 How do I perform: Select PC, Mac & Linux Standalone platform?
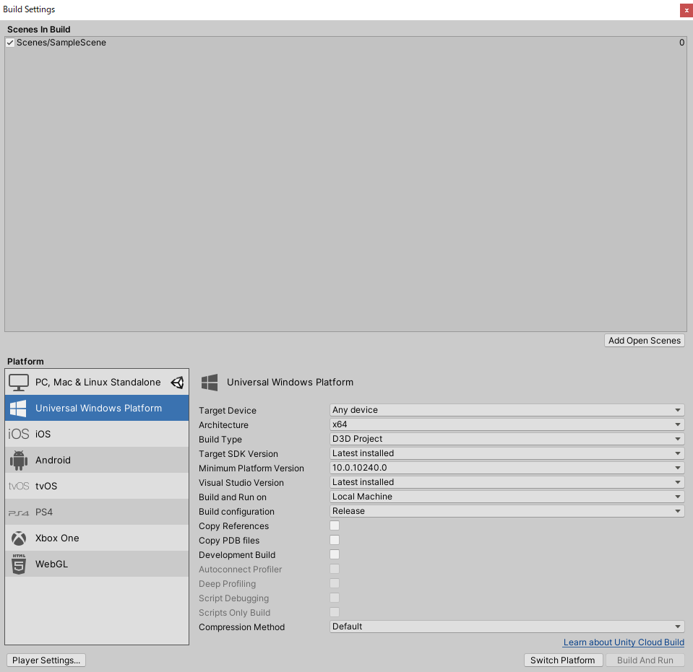pyautogui.click(x=97, y=383)
